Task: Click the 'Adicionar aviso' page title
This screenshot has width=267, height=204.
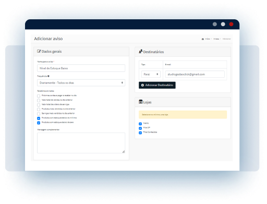Action: tap(48, 39)
